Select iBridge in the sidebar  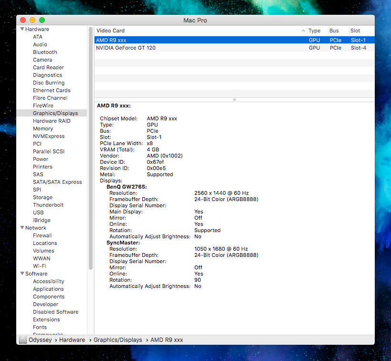pyautogui.click(x=42, y=220)
